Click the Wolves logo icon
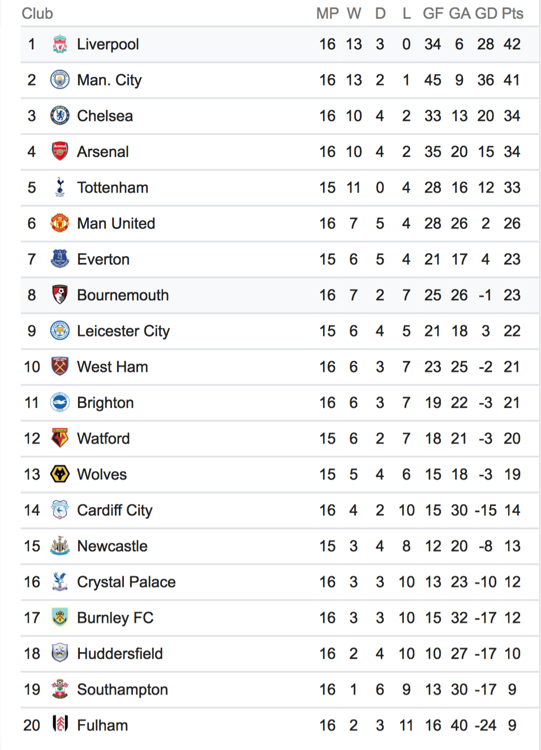The width and height of the screenshot is (541, 750). (x=60, y=474)
